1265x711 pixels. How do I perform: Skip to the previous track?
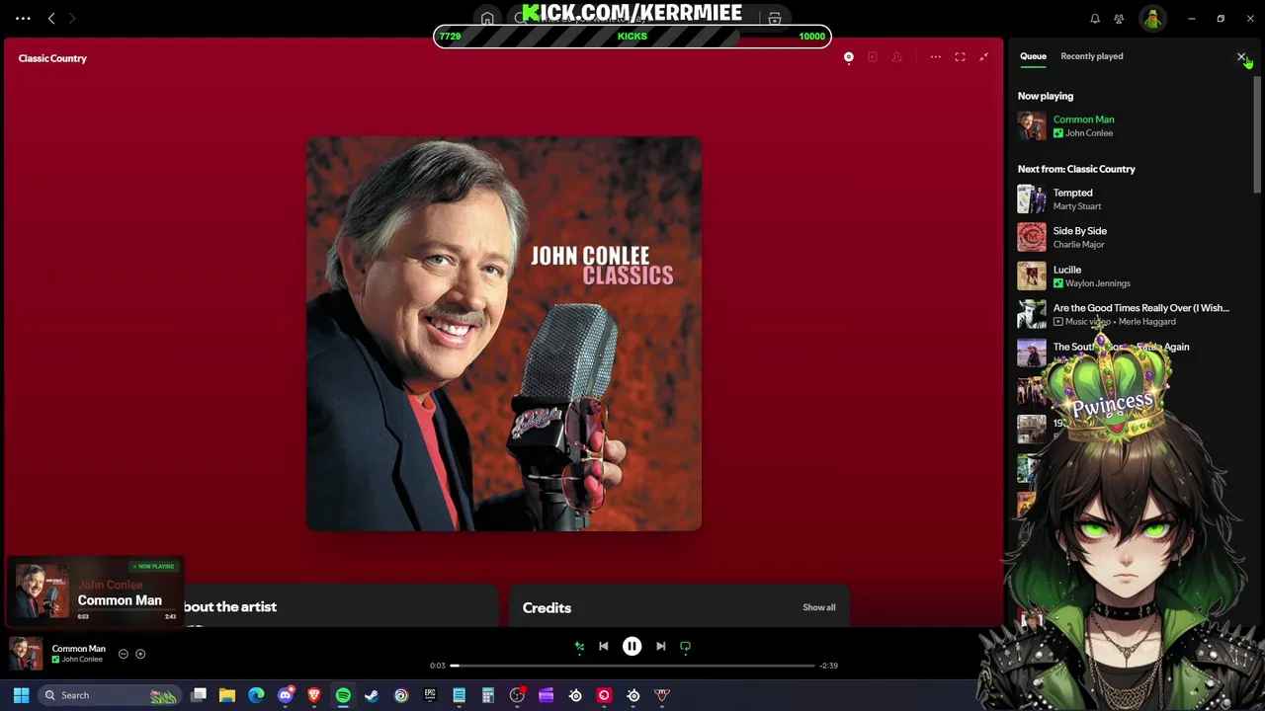click(604, 646)
